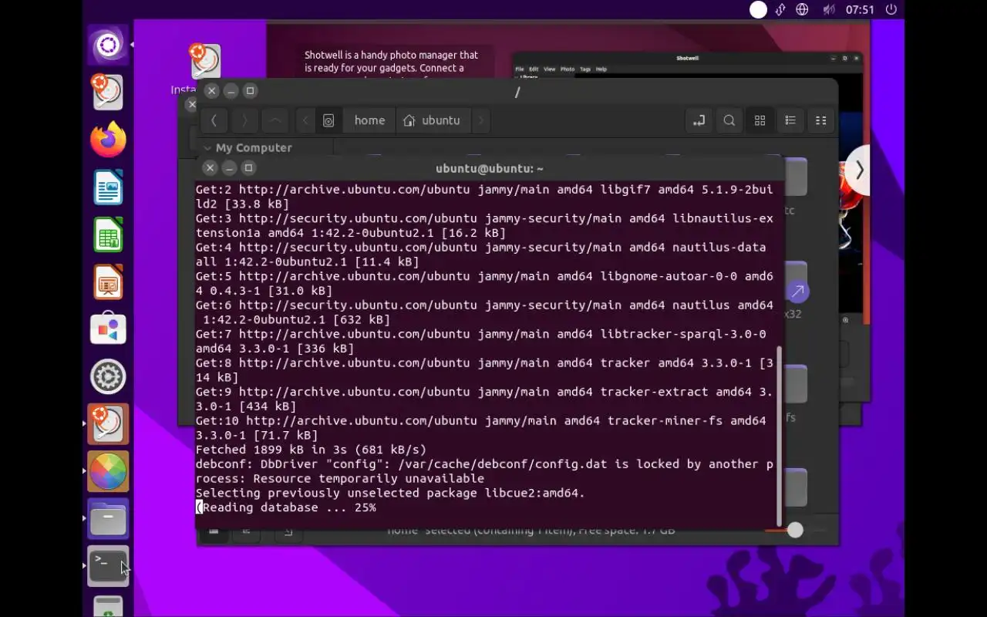The height and width of the screenshot is (617, 987).
Task: Switch to the running installer dock icon
Action: tap(108, 423)
